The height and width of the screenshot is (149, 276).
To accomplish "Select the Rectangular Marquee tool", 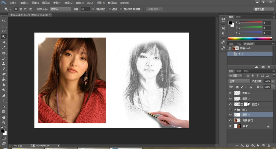I will tap(4, 26).
